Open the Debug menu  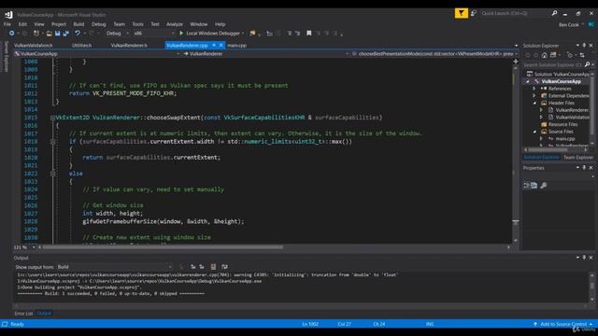(98, 24)
